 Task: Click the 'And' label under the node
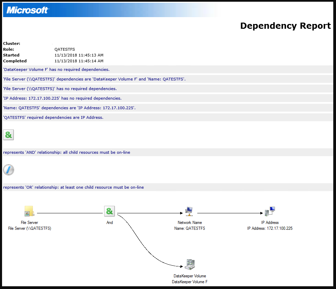pos(110,223)
